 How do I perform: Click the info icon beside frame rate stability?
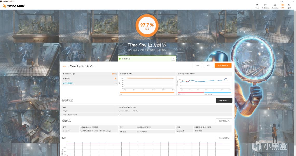[x=74, y=74]
